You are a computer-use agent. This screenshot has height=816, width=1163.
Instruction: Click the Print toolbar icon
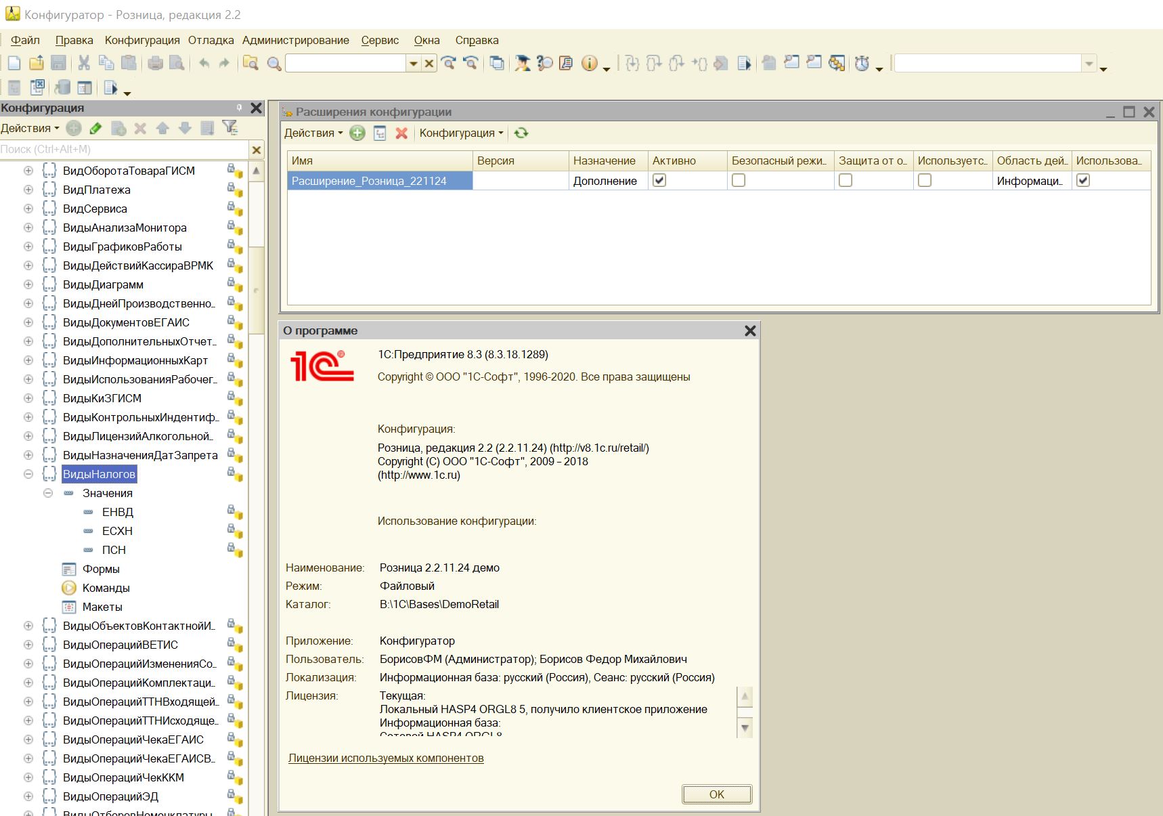[x=156, y=64]
